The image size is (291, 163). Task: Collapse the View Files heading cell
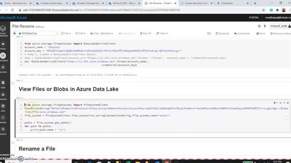[x=13, y=83]
